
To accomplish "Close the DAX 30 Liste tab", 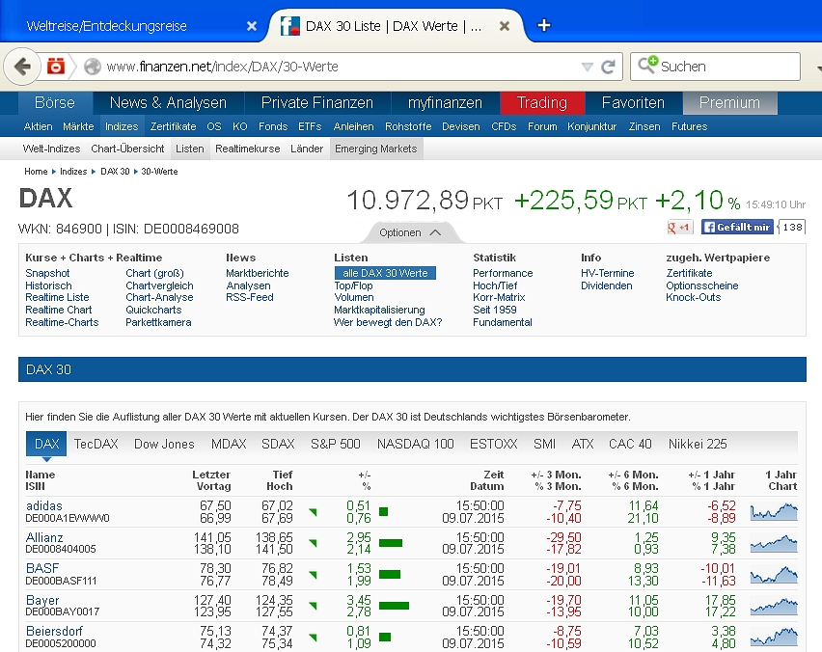I will click(505, 26).
